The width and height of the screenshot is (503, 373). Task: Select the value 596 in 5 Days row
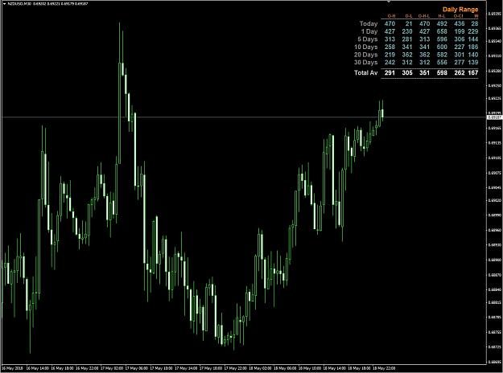coord(442,39)
